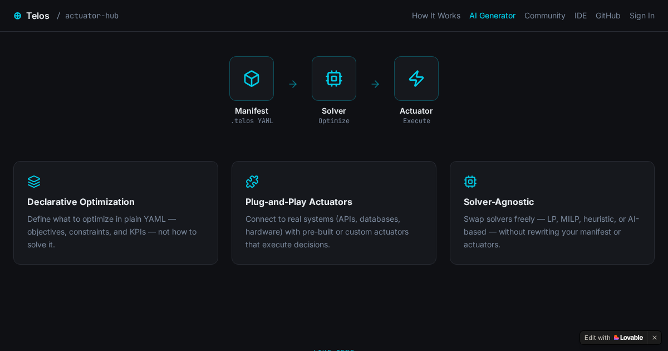This screenshot has width=668, height=351.
Task: Click the chip icon above Solver-Agnostic
Action: point(470,182)
